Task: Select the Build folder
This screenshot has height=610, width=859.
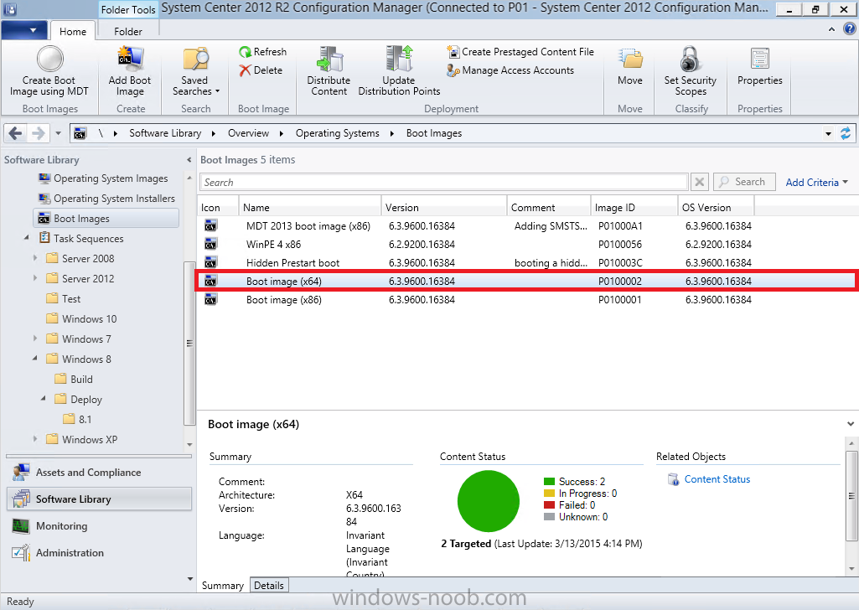Action: 81,379
